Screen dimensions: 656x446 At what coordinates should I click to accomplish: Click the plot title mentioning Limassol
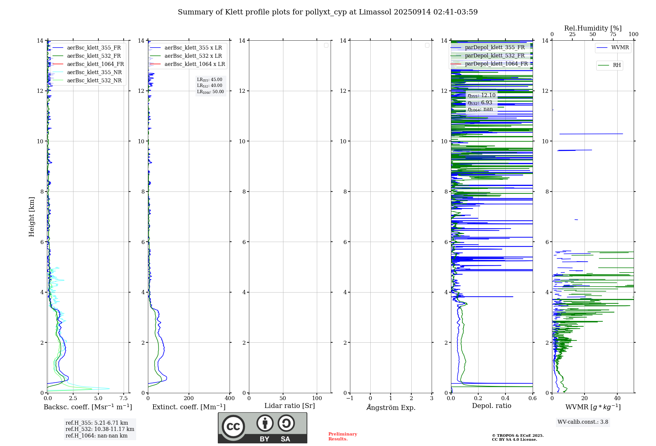(x=328, y=12)
